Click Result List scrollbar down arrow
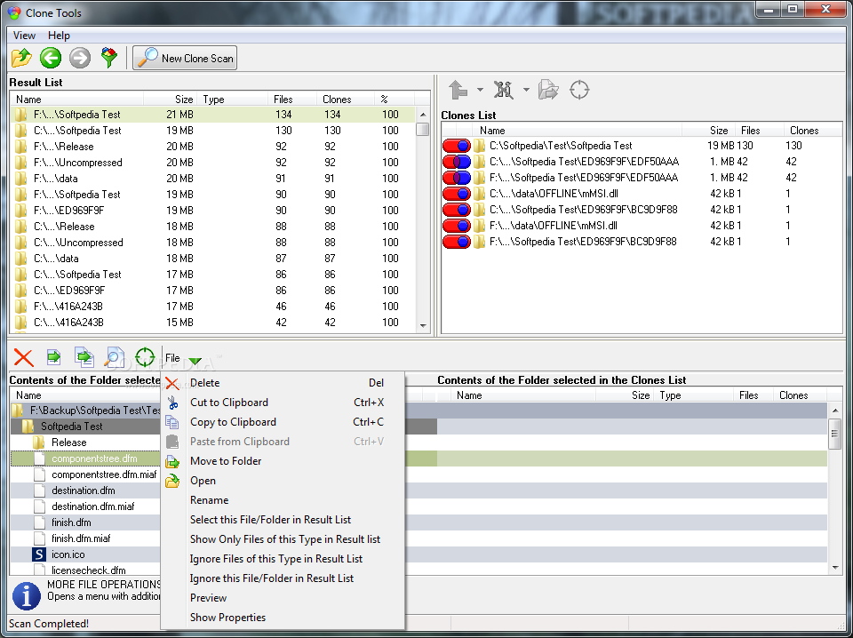 (x=423, y=326)
